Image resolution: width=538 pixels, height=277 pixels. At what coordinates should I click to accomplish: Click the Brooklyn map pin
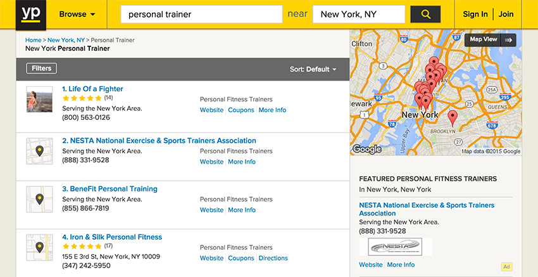coord(453,119)
